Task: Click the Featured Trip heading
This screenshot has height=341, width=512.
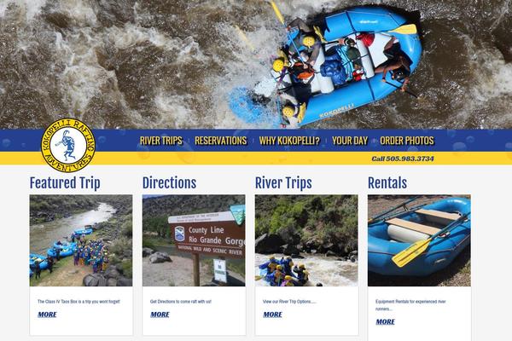Action: [x=65, y=182]
